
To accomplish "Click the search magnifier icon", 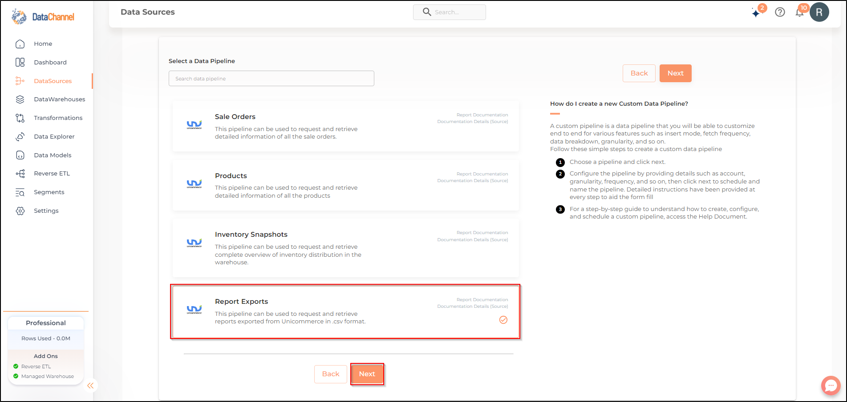I will pyautogui.click(x=427, y=12).
